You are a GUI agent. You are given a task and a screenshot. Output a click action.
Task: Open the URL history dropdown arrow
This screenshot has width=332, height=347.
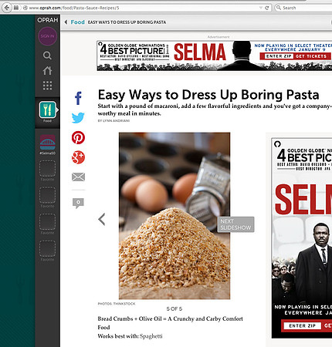pyautogui.click(x=261, y=8)
